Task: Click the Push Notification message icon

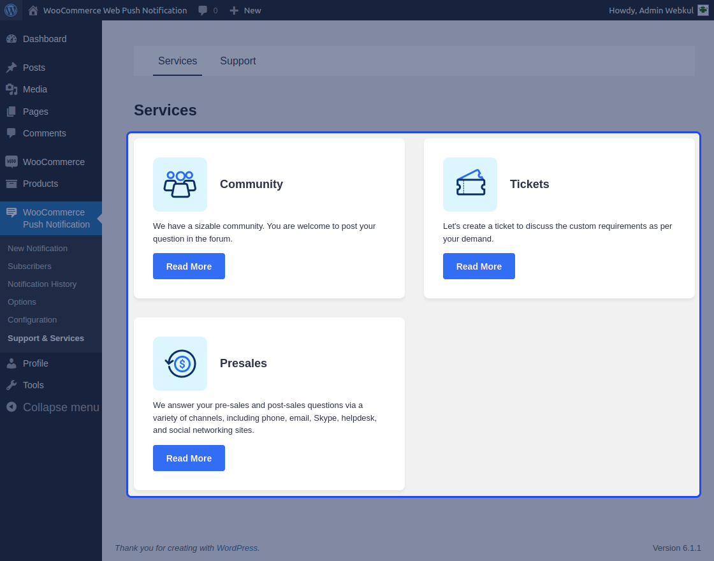Action: tap(11, 213)
